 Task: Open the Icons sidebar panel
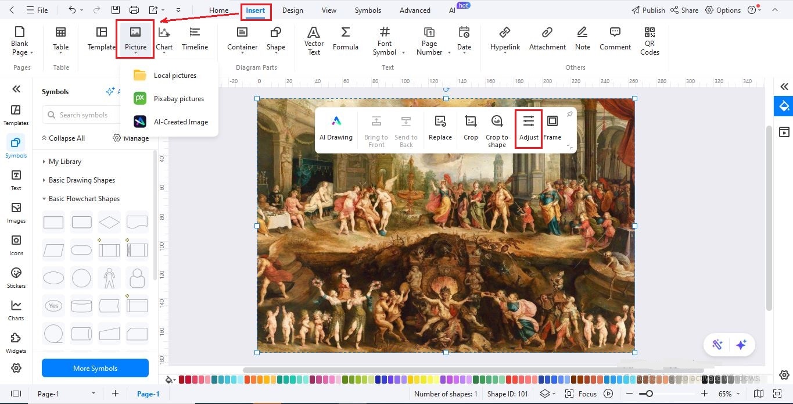[16, 245]
